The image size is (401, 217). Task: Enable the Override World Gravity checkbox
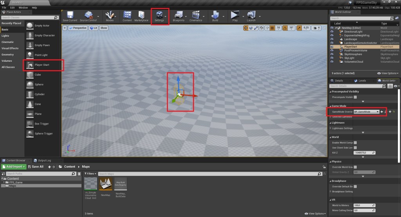coord(355,167)
